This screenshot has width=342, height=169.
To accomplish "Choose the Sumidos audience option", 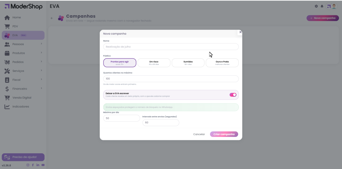I will [x=188, y=63].
